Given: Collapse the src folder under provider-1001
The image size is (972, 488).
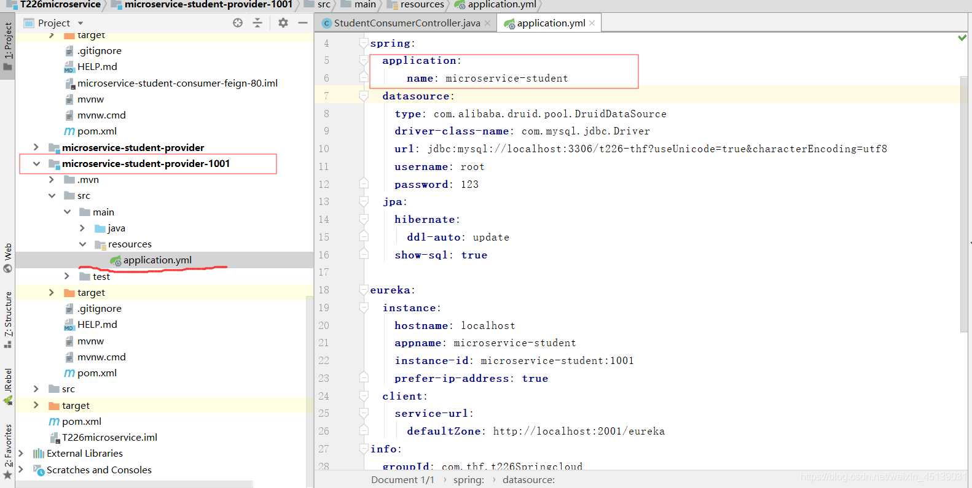Looking at the screenshot, I should [x=52, y=195].
